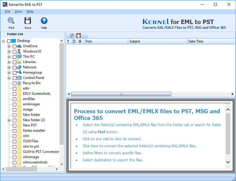The width and height of the screenshot is (236, 181).
Task: Click the Network globe icon
Action: point(19,67)
